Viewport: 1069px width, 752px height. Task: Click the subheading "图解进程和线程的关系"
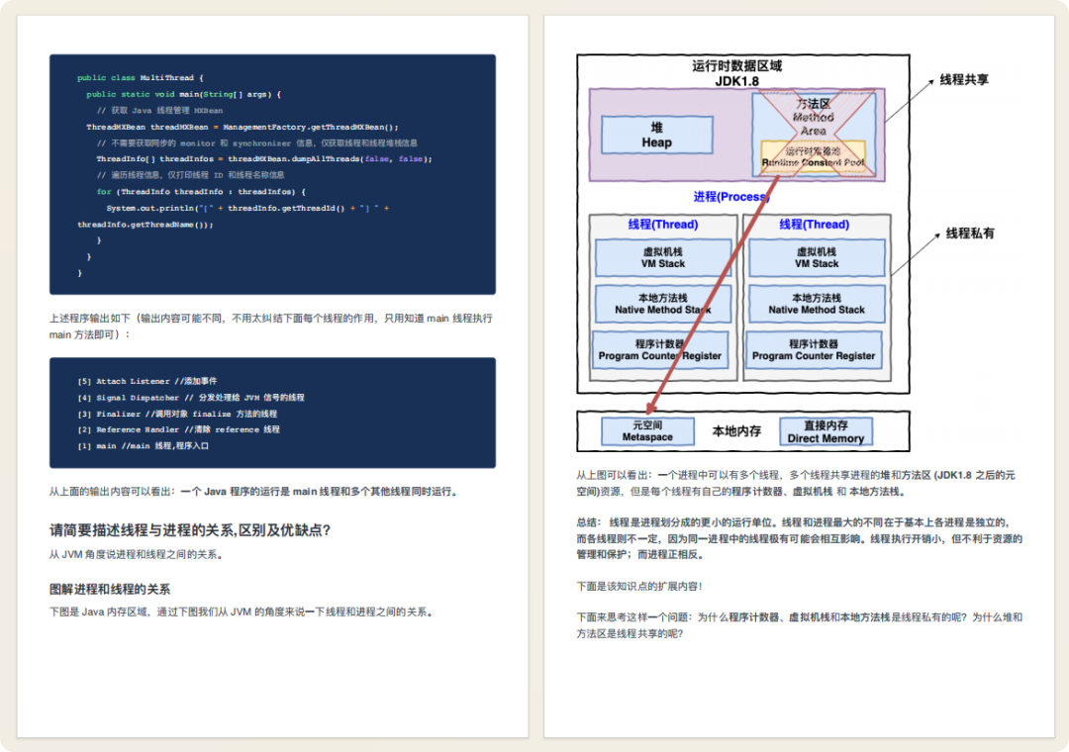coord(110,589)
